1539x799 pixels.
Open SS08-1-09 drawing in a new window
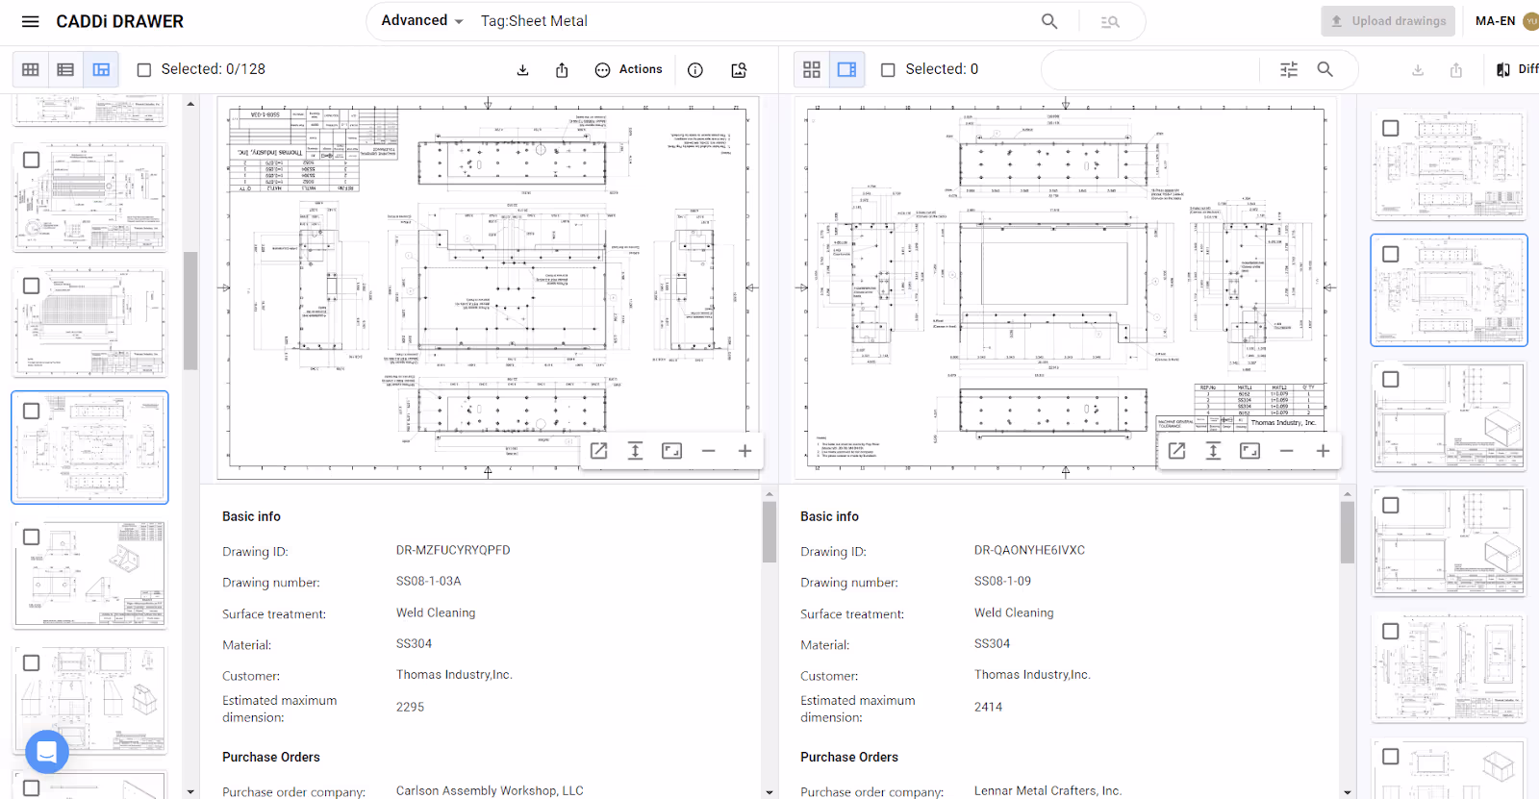(1176, 451)
